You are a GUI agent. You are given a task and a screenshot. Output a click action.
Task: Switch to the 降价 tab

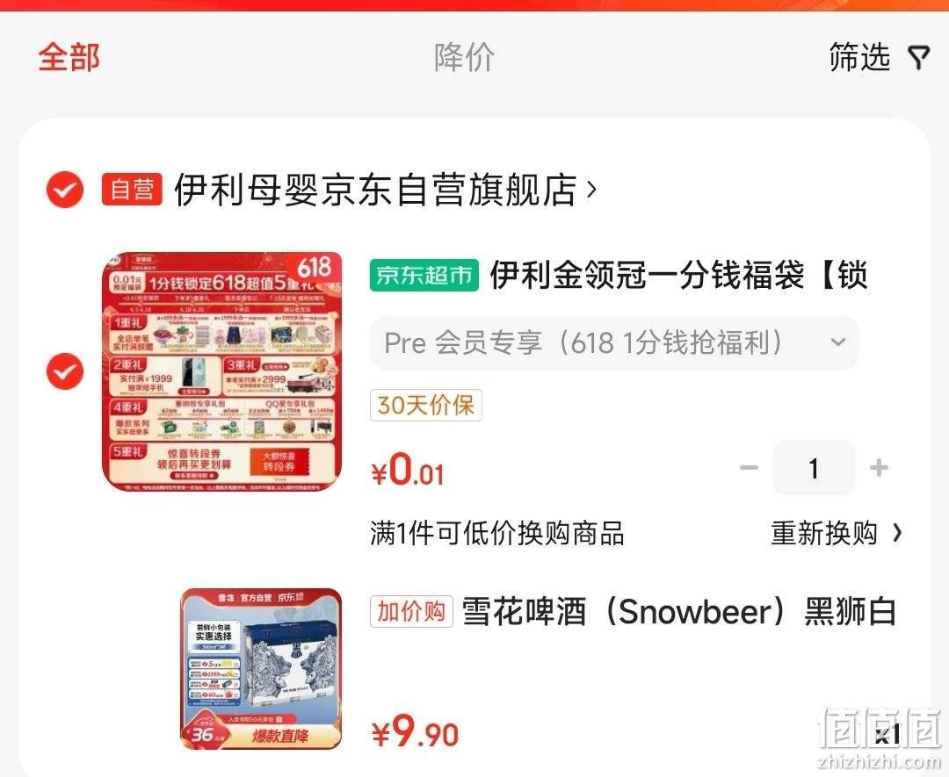tap(464, 58)
